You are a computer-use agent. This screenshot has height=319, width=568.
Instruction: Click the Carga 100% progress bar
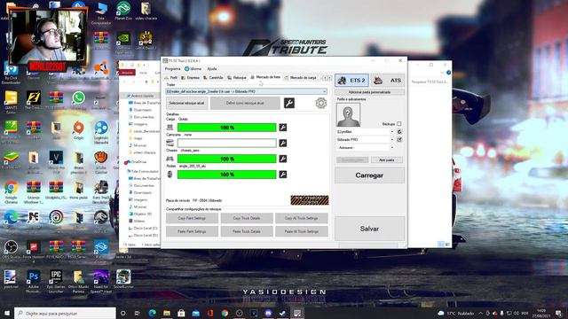(227, 128)
